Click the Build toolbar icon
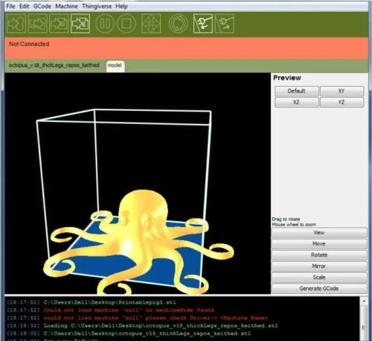This screenshot has width=372, height=341. click(x=16, y=23)
